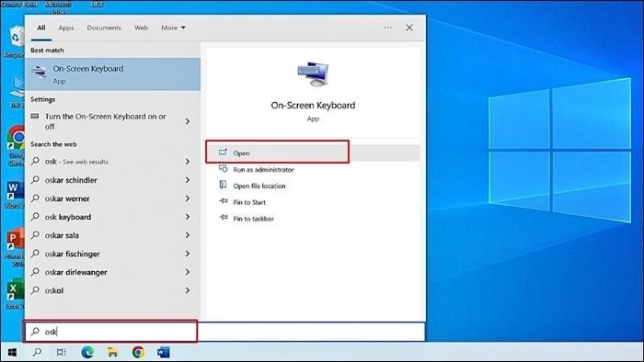Expand the osk keyboard suggestion arrow
Image resolution: width=644 pixels, height=362 pixels.
click(188, 217)
